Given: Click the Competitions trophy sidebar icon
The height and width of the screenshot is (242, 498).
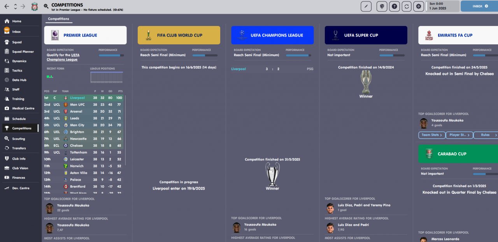Looking at the screenshot, I should (x=7, y=128).
